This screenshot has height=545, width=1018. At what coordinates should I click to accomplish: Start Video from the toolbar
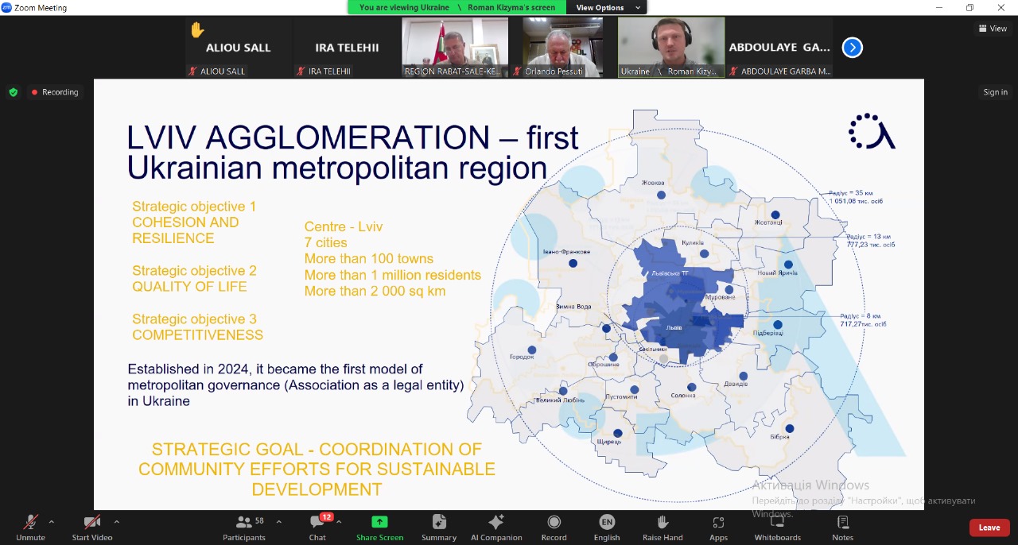92,528
